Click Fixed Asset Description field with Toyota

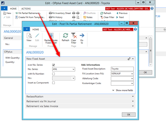(x=122, y=69)
